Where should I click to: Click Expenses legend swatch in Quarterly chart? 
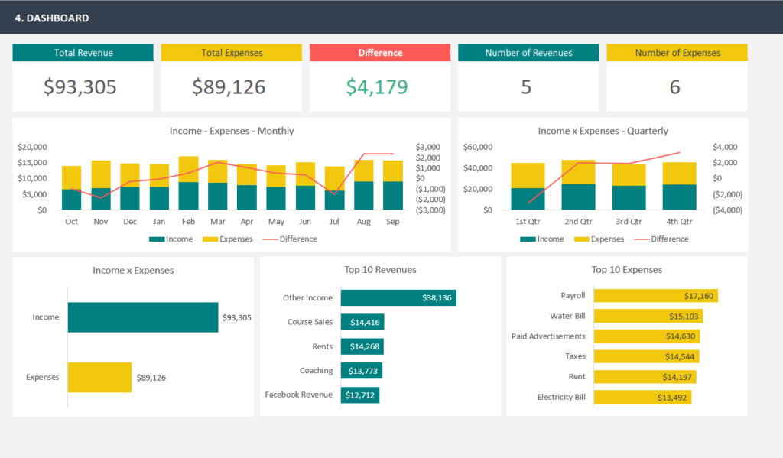[581, 239]
